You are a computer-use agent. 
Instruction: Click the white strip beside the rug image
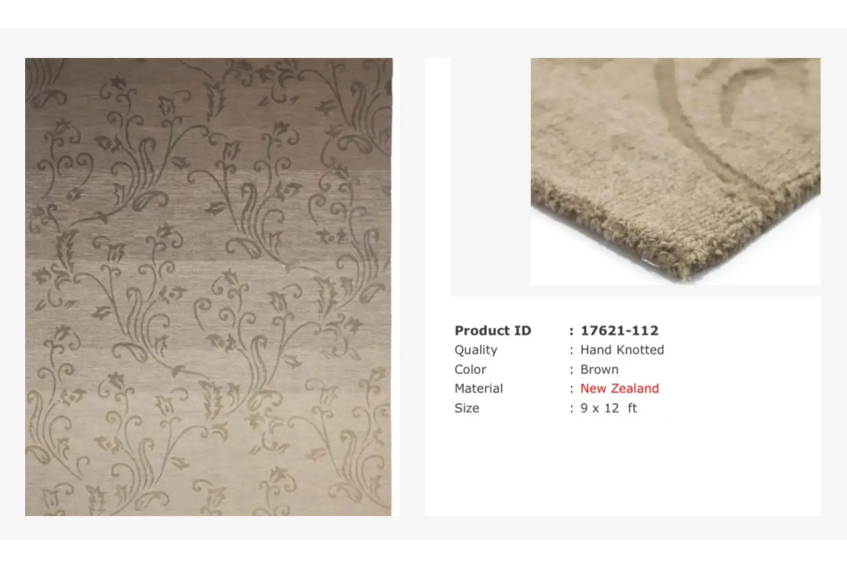coord(396,287)
